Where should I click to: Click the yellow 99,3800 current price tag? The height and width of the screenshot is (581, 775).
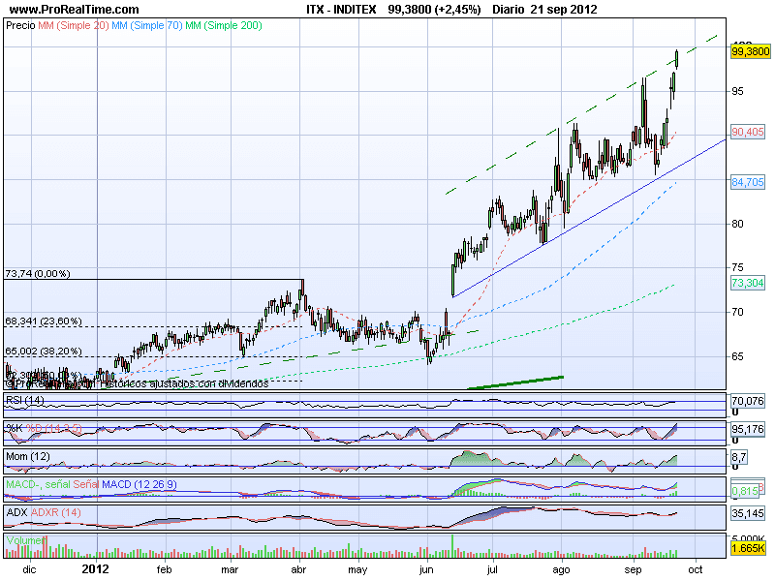coord(750,51)
